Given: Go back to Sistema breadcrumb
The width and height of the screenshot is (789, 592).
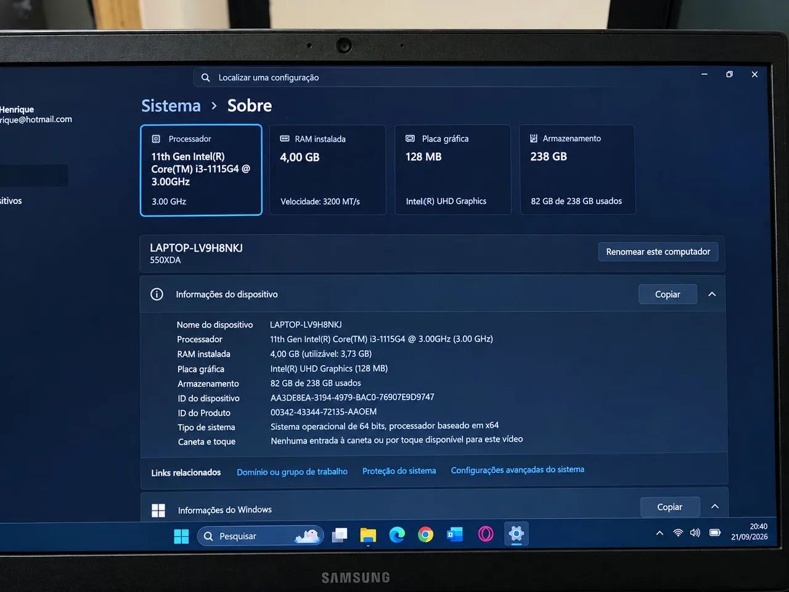Looking at the screenshot, I should coord(171,106).
